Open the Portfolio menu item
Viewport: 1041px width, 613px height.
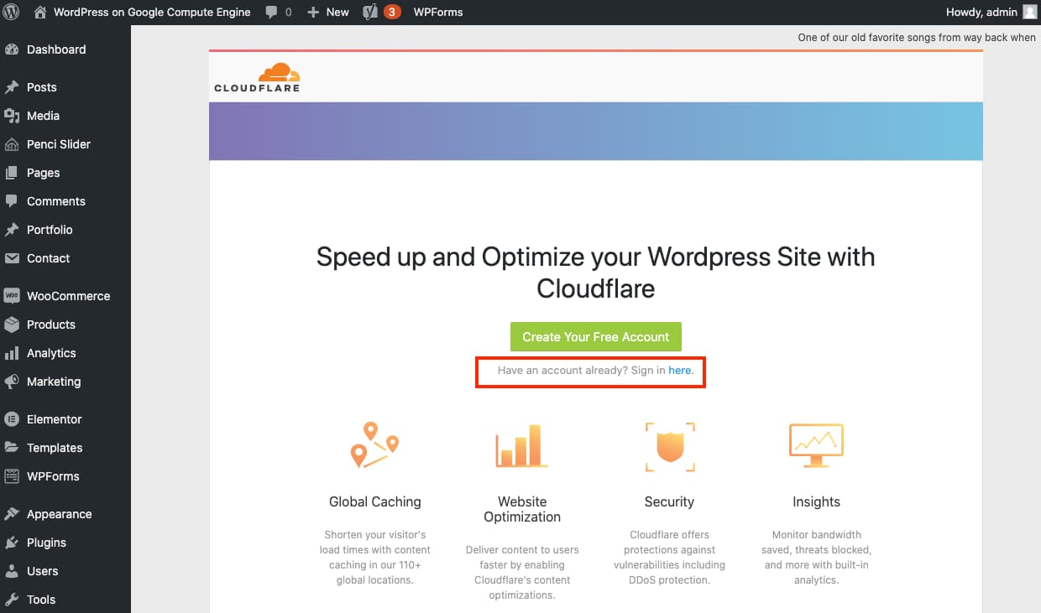50,230
